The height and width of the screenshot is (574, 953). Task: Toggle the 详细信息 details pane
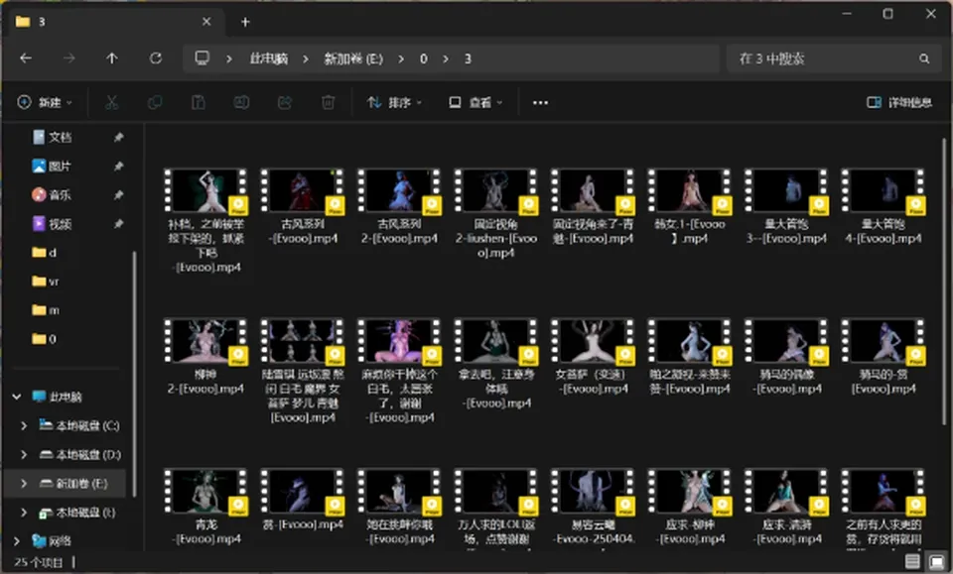899,102
